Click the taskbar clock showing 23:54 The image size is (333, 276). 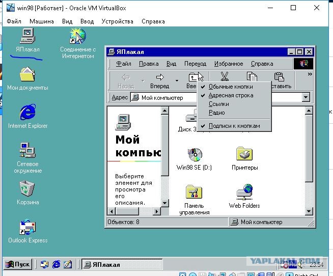click(x=316, y=265)
